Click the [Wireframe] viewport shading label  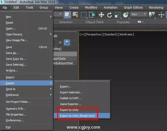pos(126,35)
